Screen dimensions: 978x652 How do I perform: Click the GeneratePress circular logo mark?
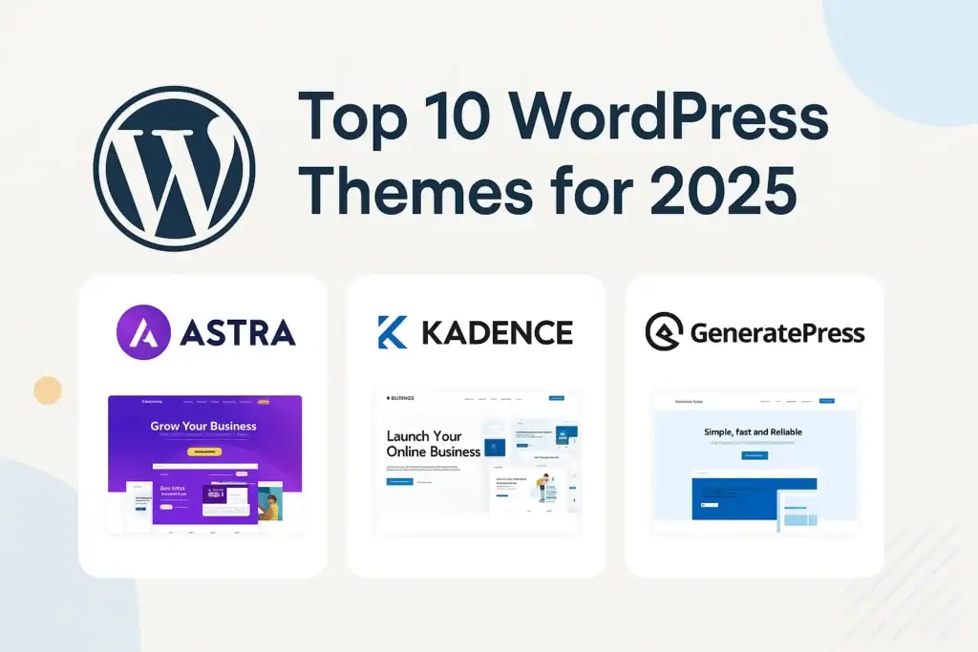[664, 331]
